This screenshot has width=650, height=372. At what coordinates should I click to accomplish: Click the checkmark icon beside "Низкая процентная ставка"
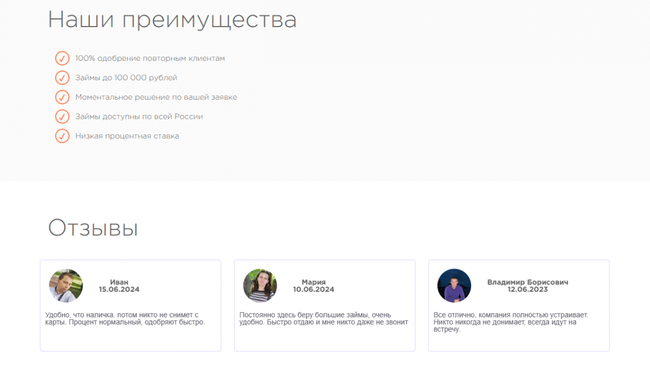pos(62,136)
